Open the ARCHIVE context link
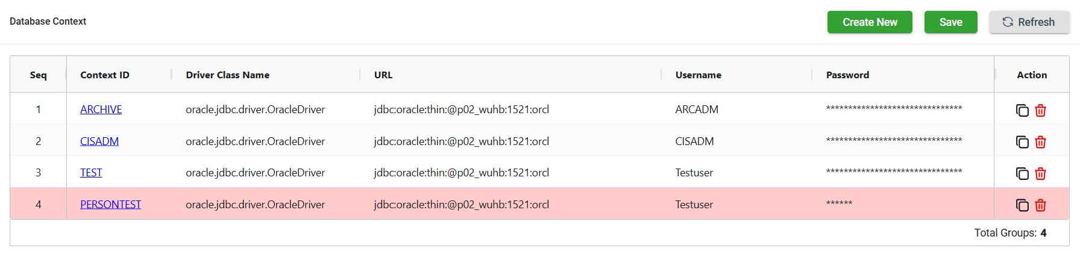 coord(101,110)
